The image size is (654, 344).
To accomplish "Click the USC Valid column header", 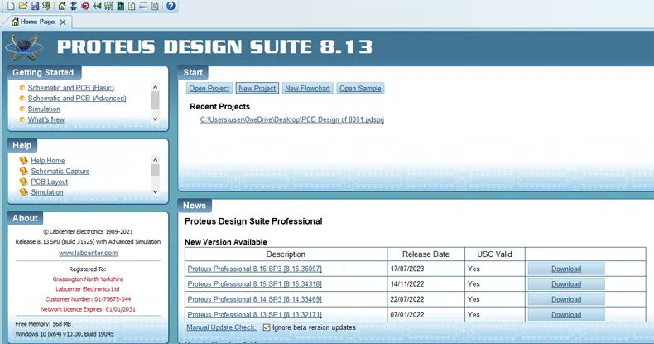I will pyautogui.click(x=494, y=254).
